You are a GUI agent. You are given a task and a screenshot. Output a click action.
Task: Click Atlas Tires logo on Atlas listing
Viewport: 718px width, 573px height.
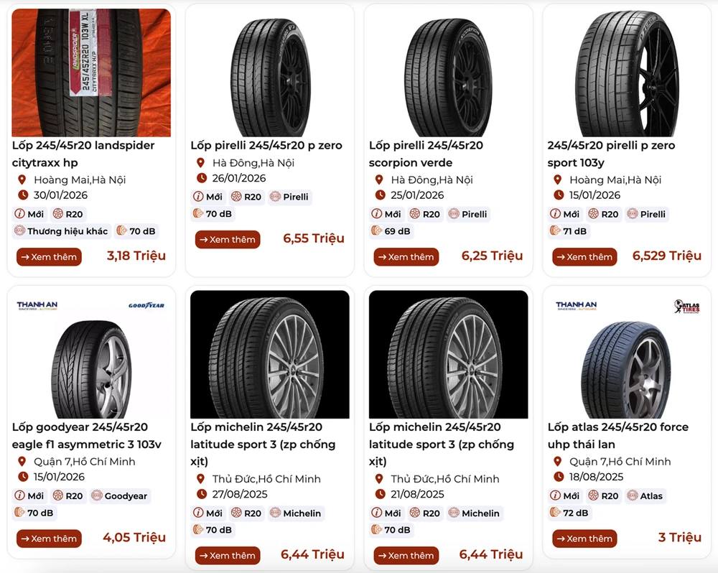[x=686, y=307]
